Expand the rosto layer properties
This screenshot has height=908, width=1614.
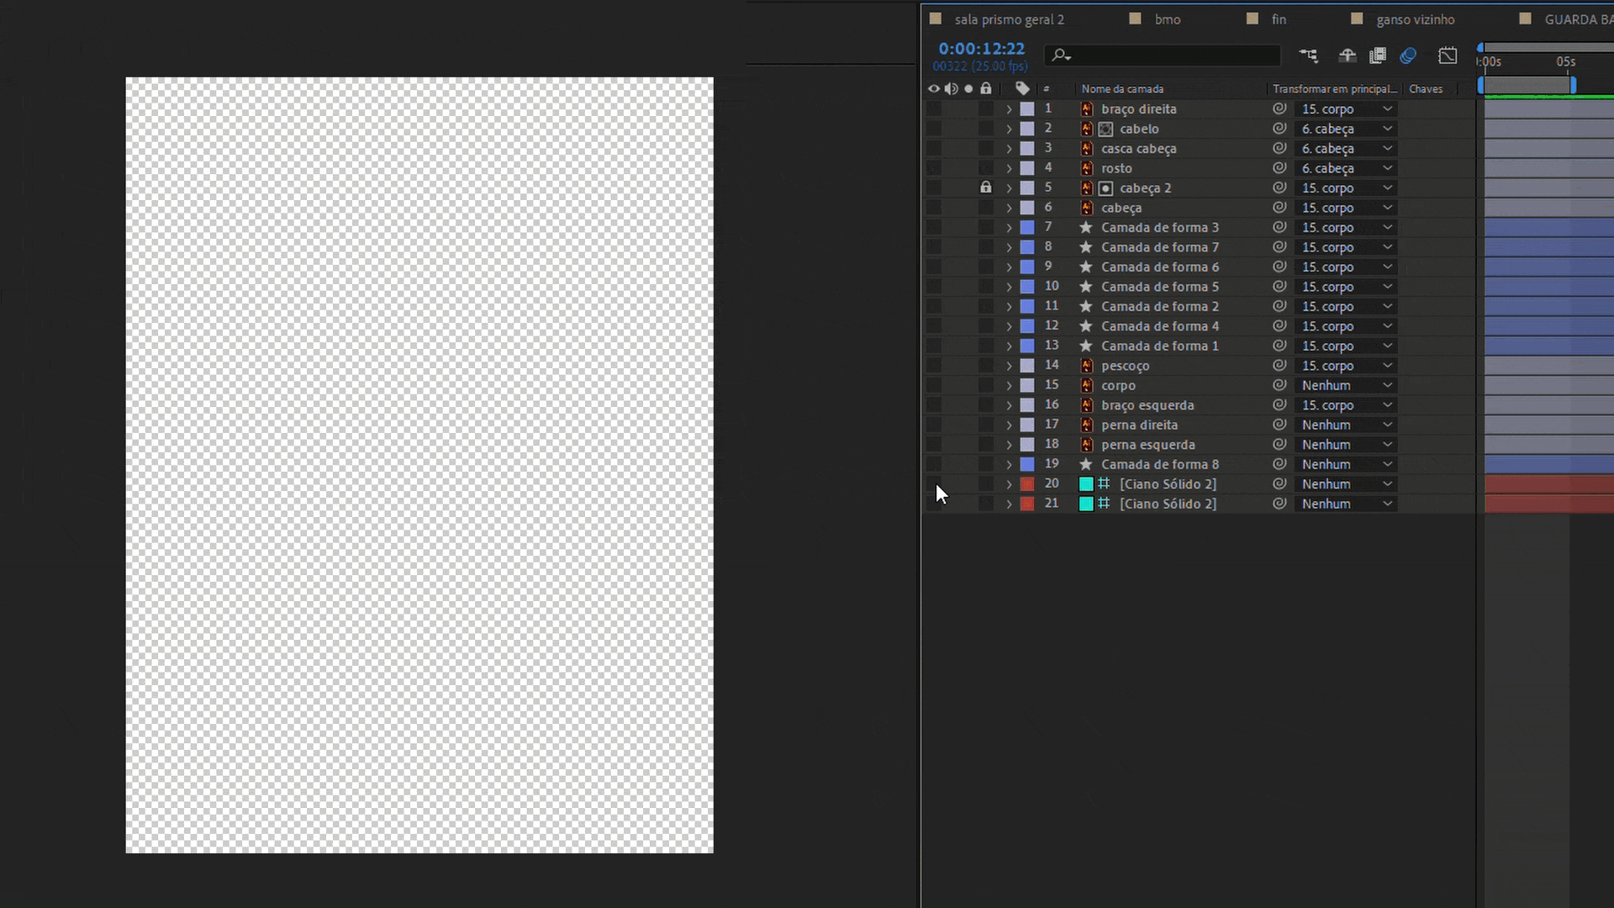[x=1009, y=168]
